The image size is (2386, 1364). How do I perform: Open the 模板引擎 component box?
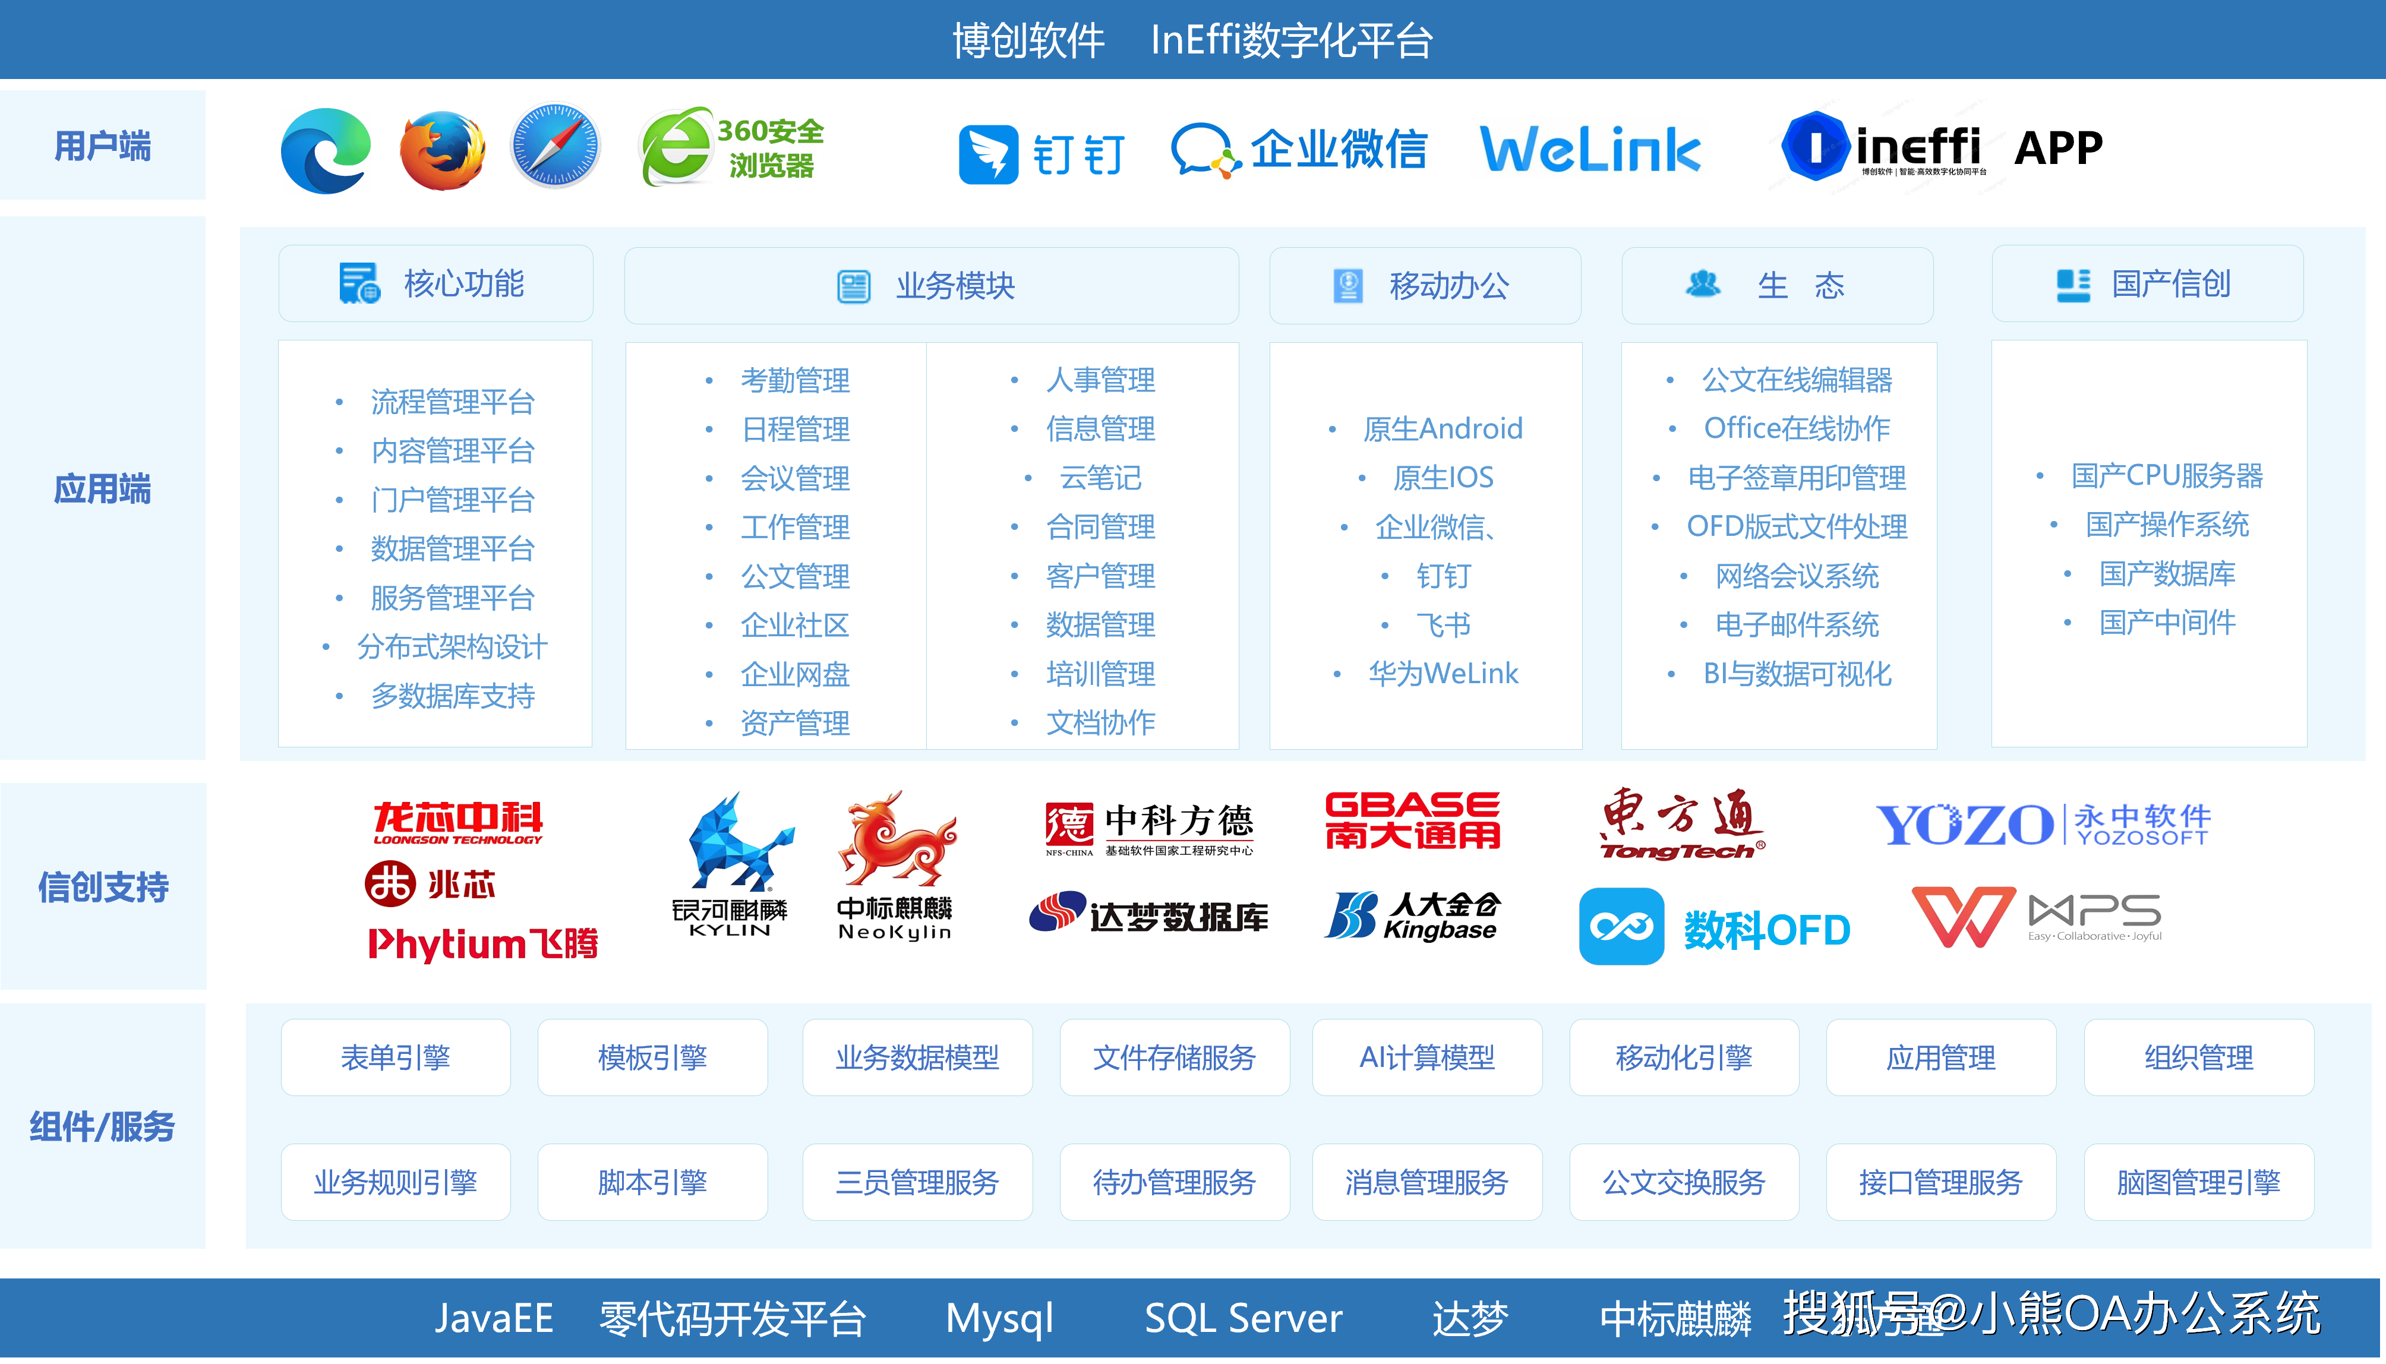[653, 1057]
